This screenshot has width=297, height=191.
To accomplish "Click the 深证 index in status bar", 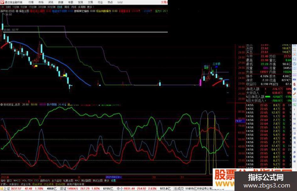I will click(63, 188).
